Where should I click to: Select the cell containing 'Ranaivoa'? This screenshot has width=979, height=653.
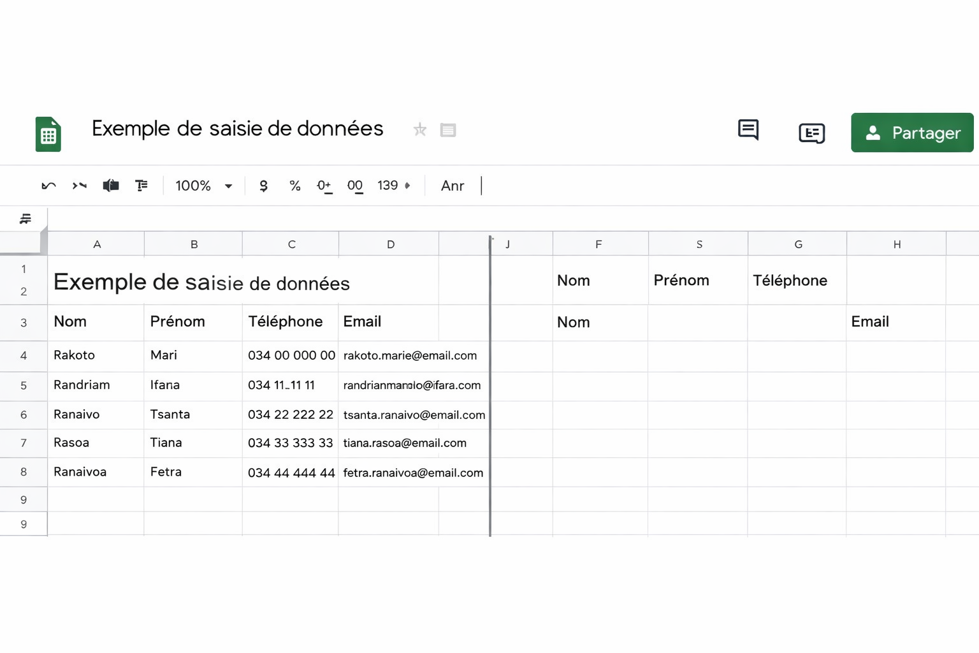click(96, 472)
